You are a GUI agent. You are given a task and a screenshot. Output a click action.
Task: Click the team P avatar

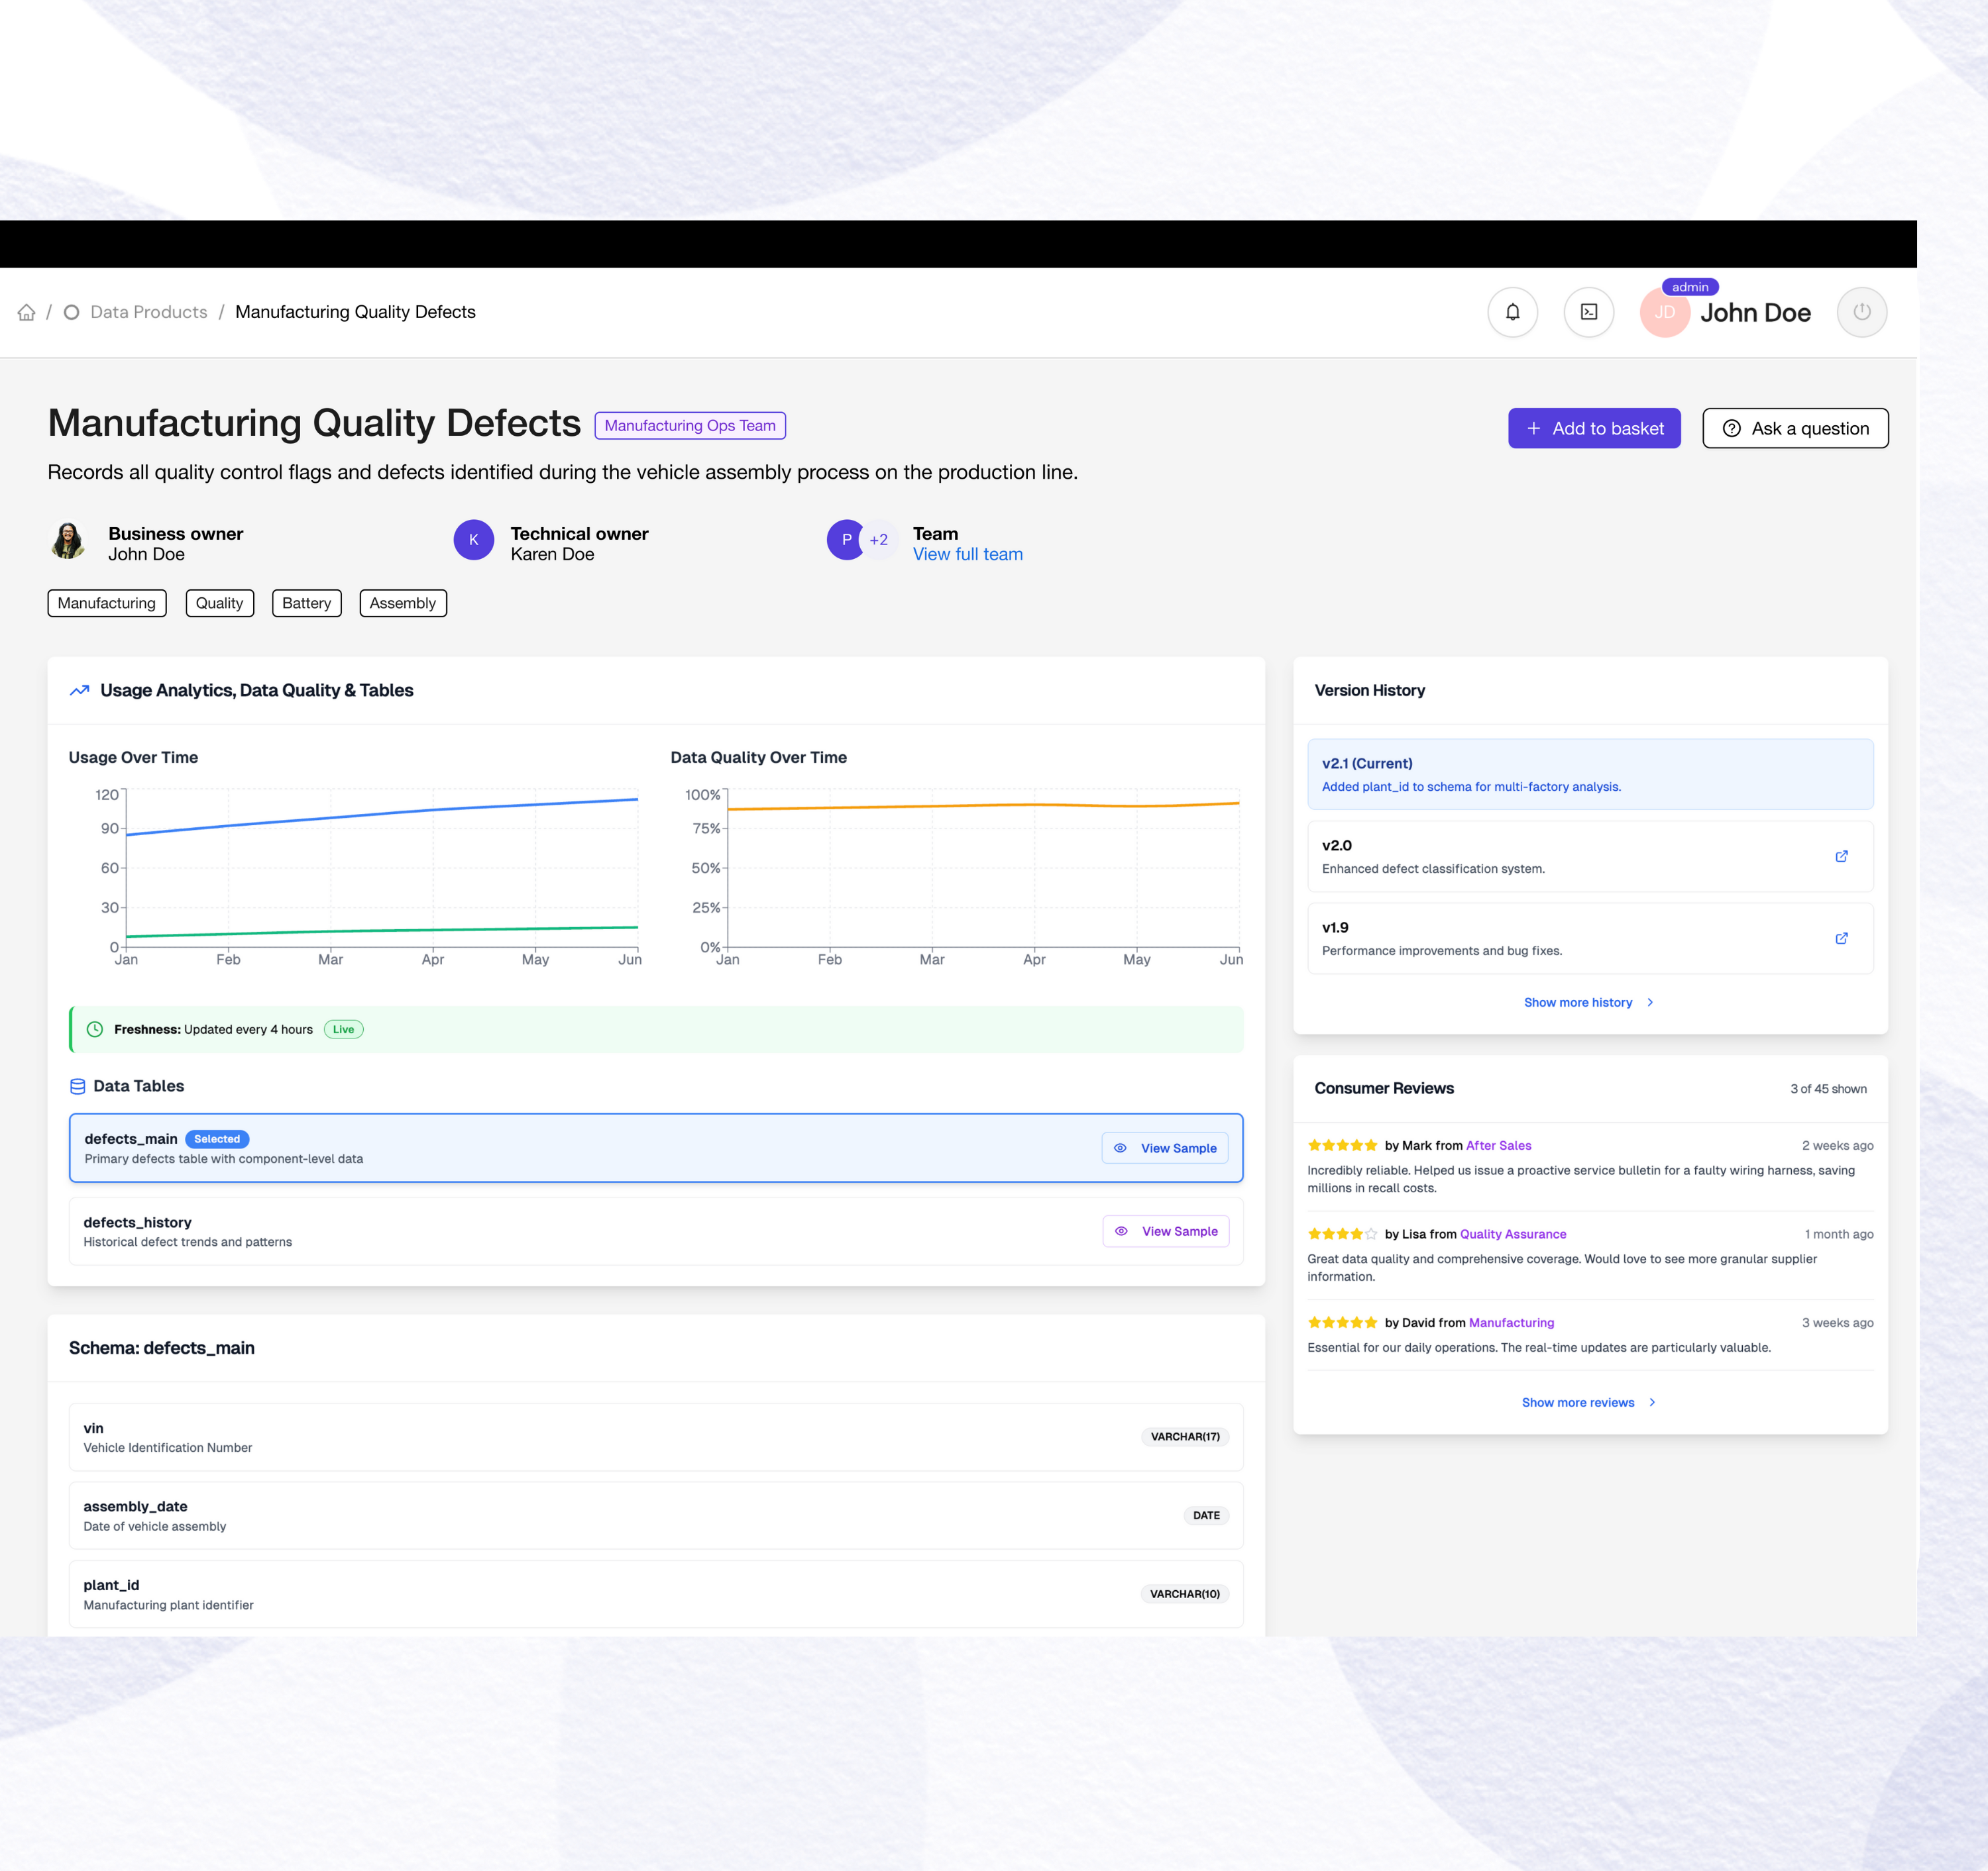[846, 540]
